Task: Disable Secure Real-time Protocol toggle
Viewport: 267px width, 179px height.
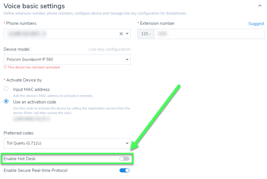Action: tap(124, 170)
